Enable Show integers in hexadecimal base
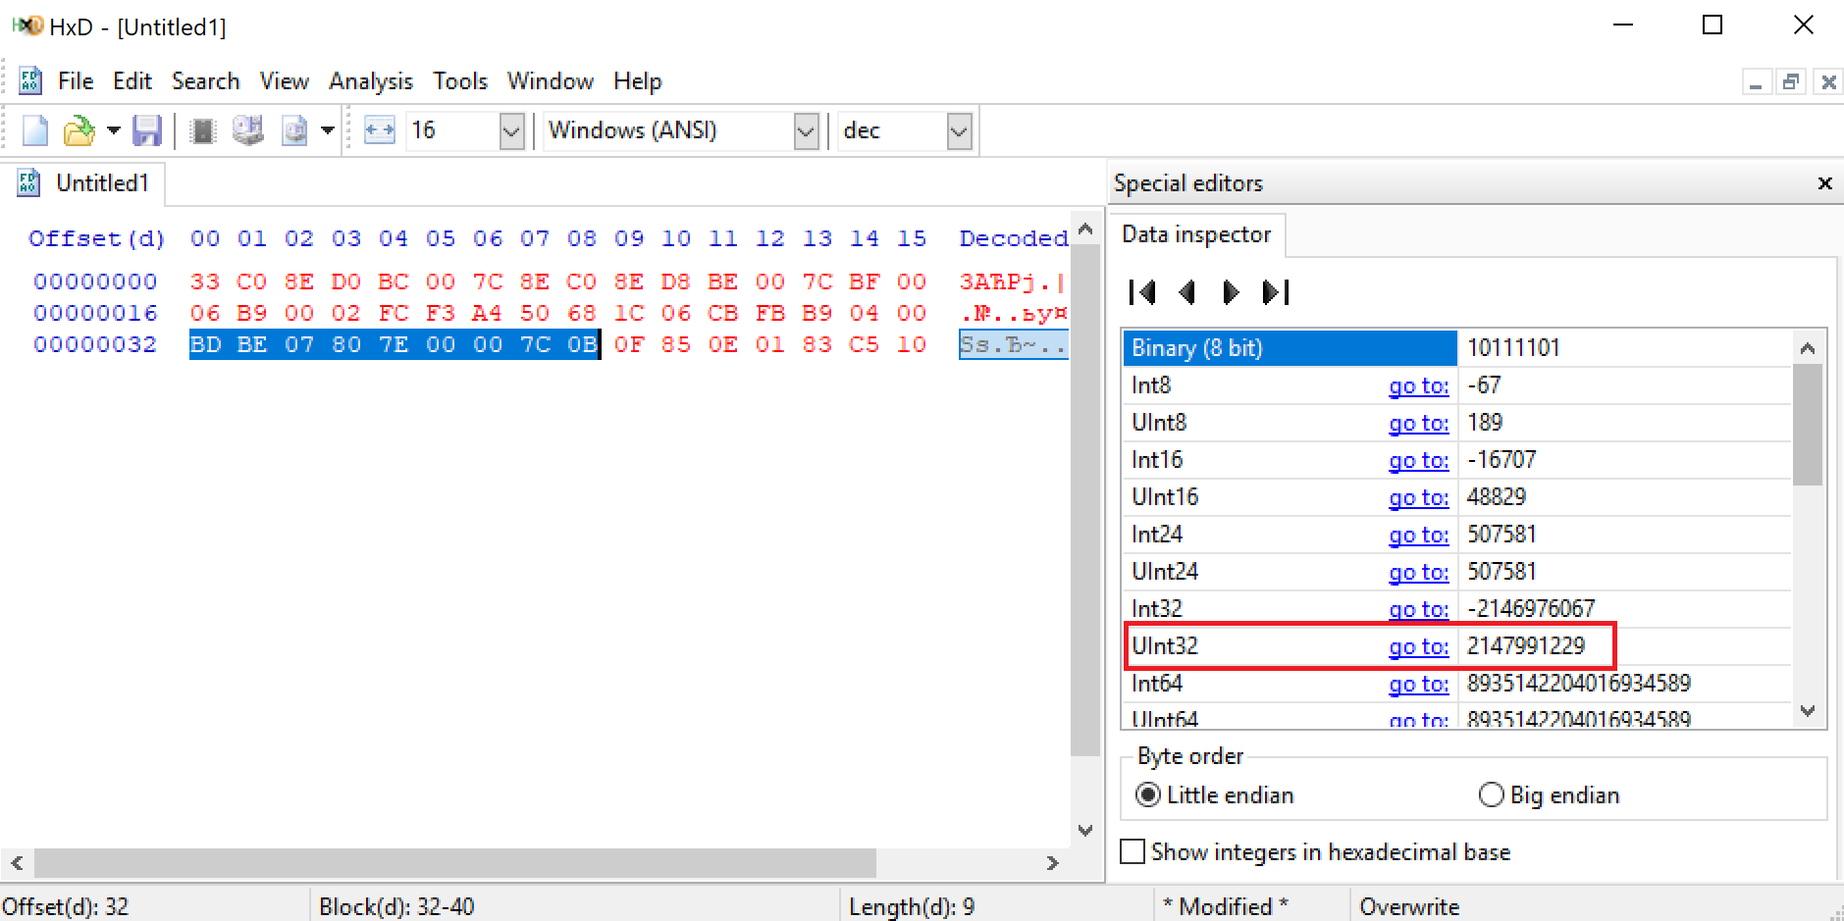The width and height of the screenshot is (1844, 921). tap(1133, 852)
